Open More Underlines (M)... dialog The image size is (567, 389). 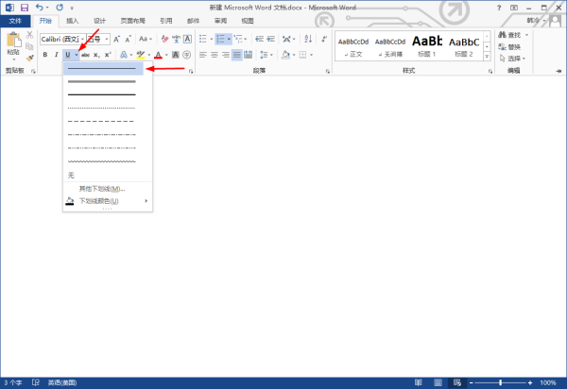click(x=102, y=189)
